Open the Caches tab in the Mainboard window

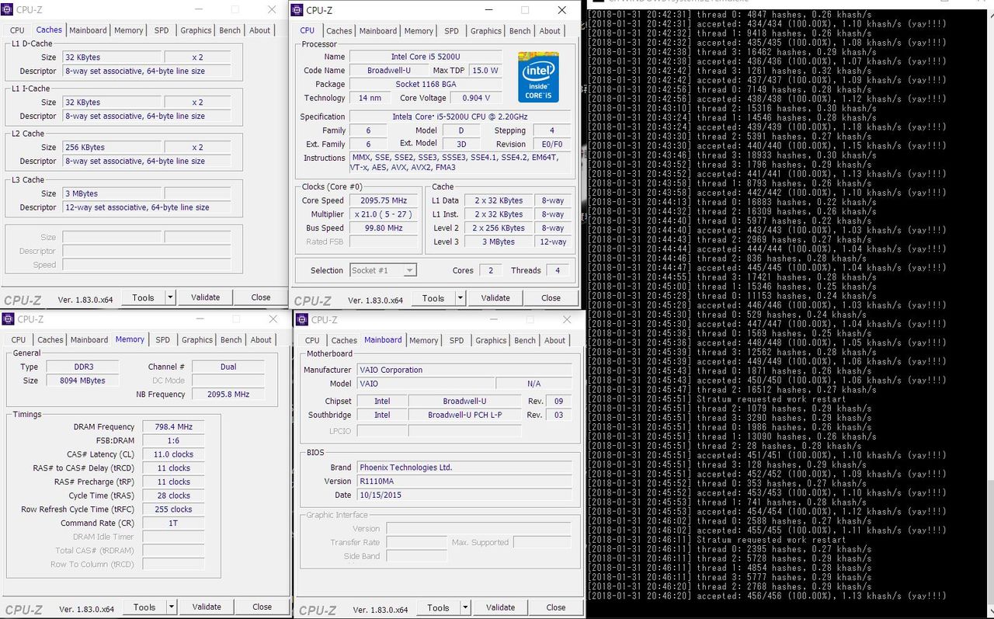(x=344, y=340)
